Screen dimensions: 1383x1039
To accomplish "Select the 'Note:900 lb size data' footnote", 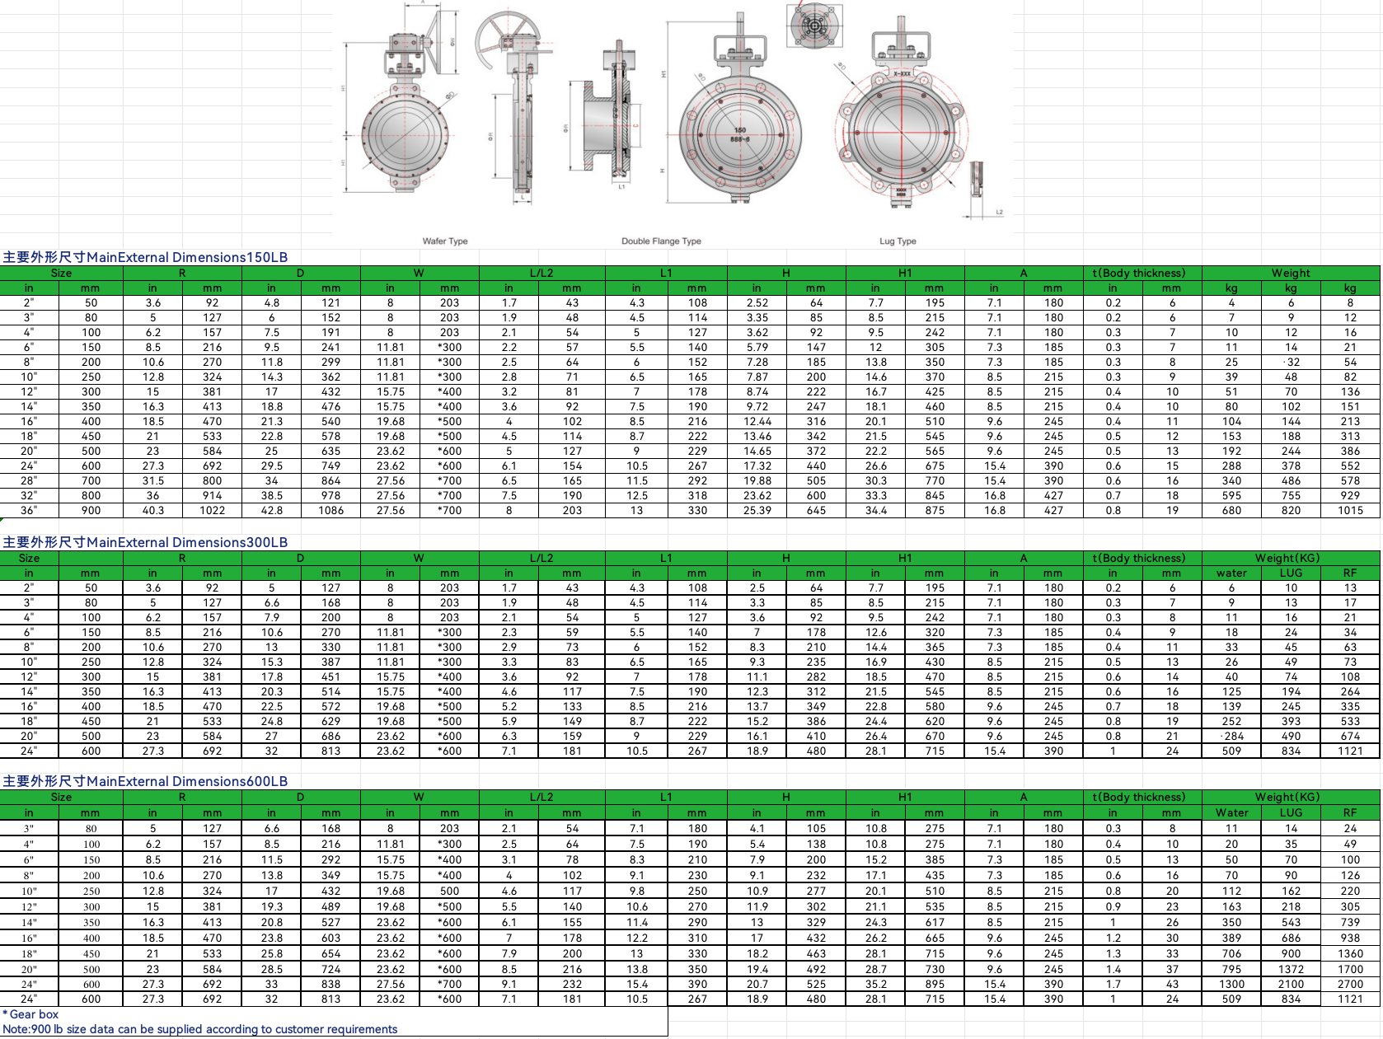I will pyautogui.click(x=200, y=1029).
